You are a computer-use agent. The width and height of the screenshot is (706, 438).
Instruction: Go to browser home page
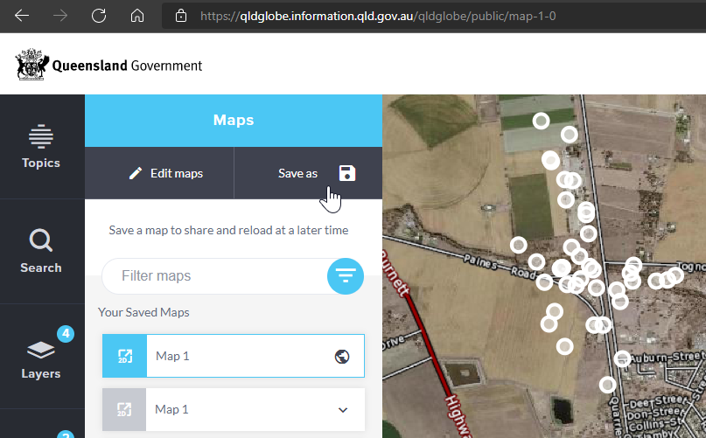[136, 16]
